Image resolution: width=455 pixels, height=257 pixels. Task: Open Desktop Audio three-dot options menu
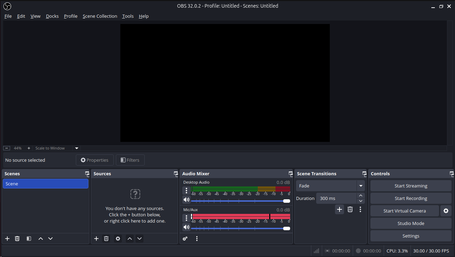[186, 190]
